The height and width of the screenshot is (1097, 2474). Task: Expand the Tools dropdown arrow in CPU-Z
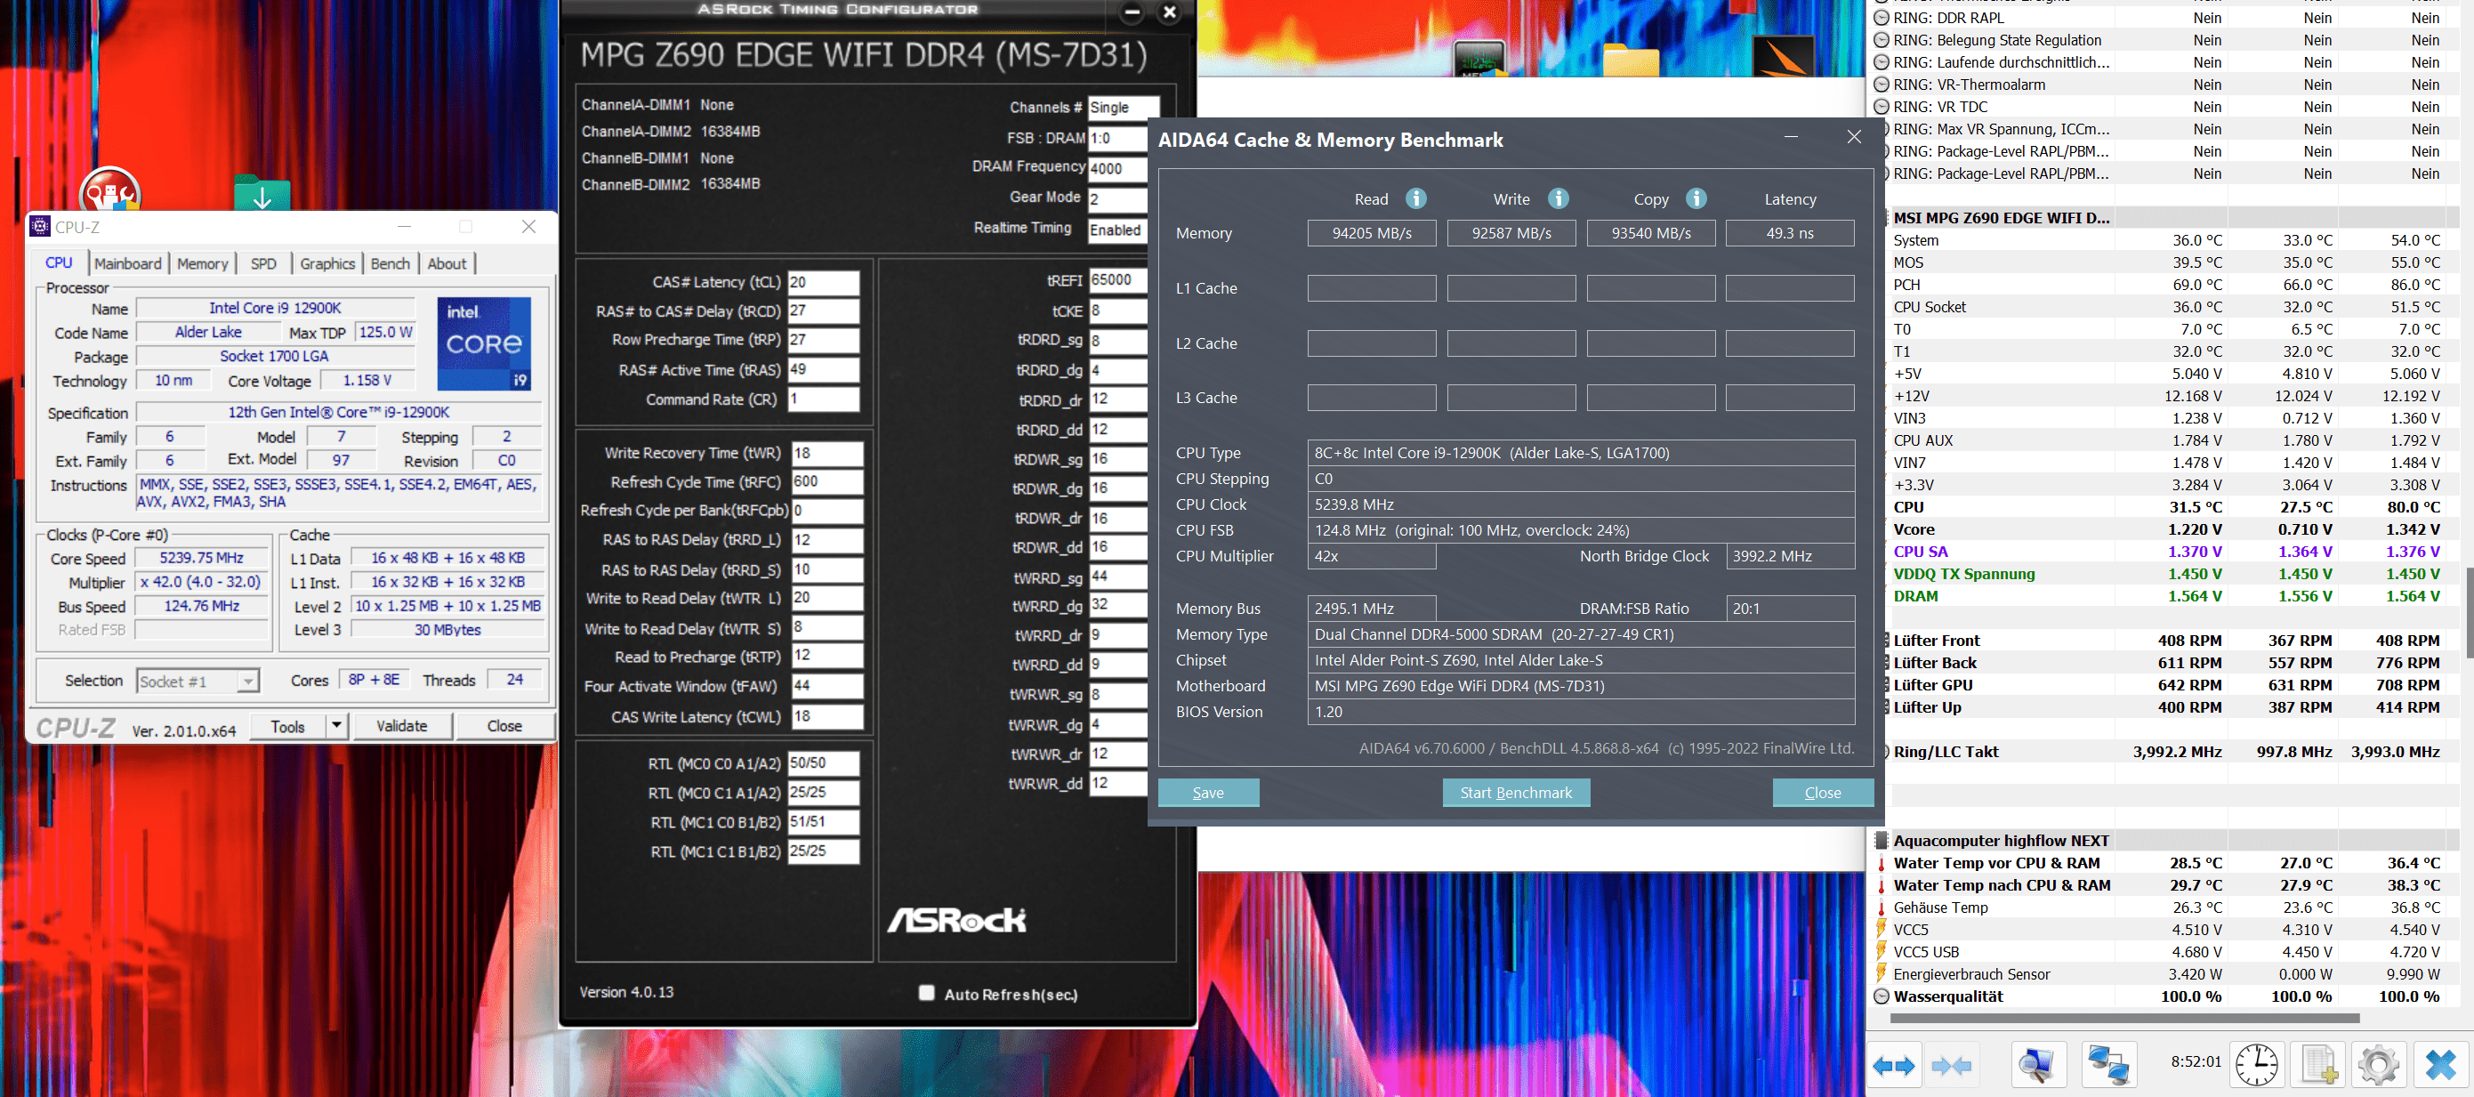(336, 726)
